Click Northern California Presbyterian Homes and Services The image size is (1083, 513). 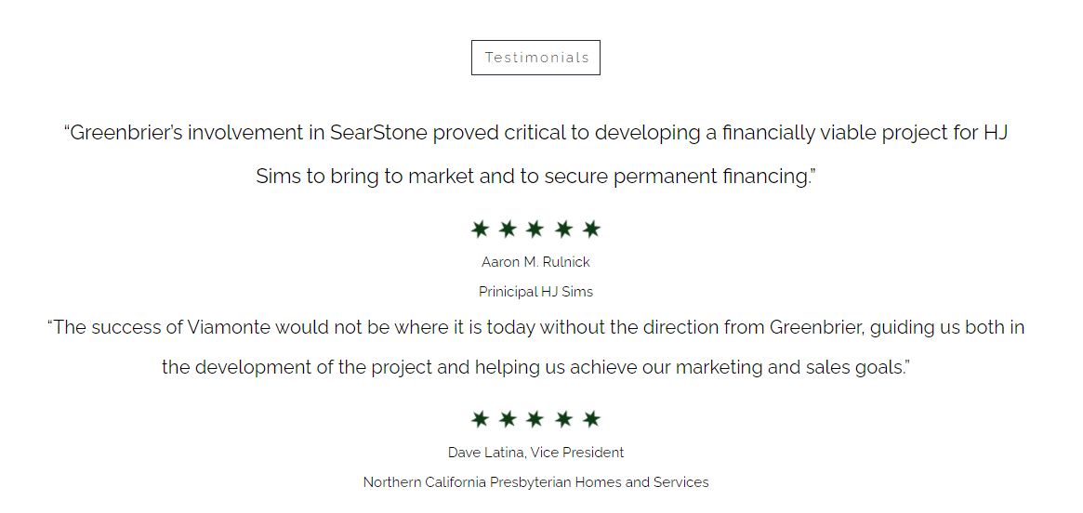coord(535,482)
